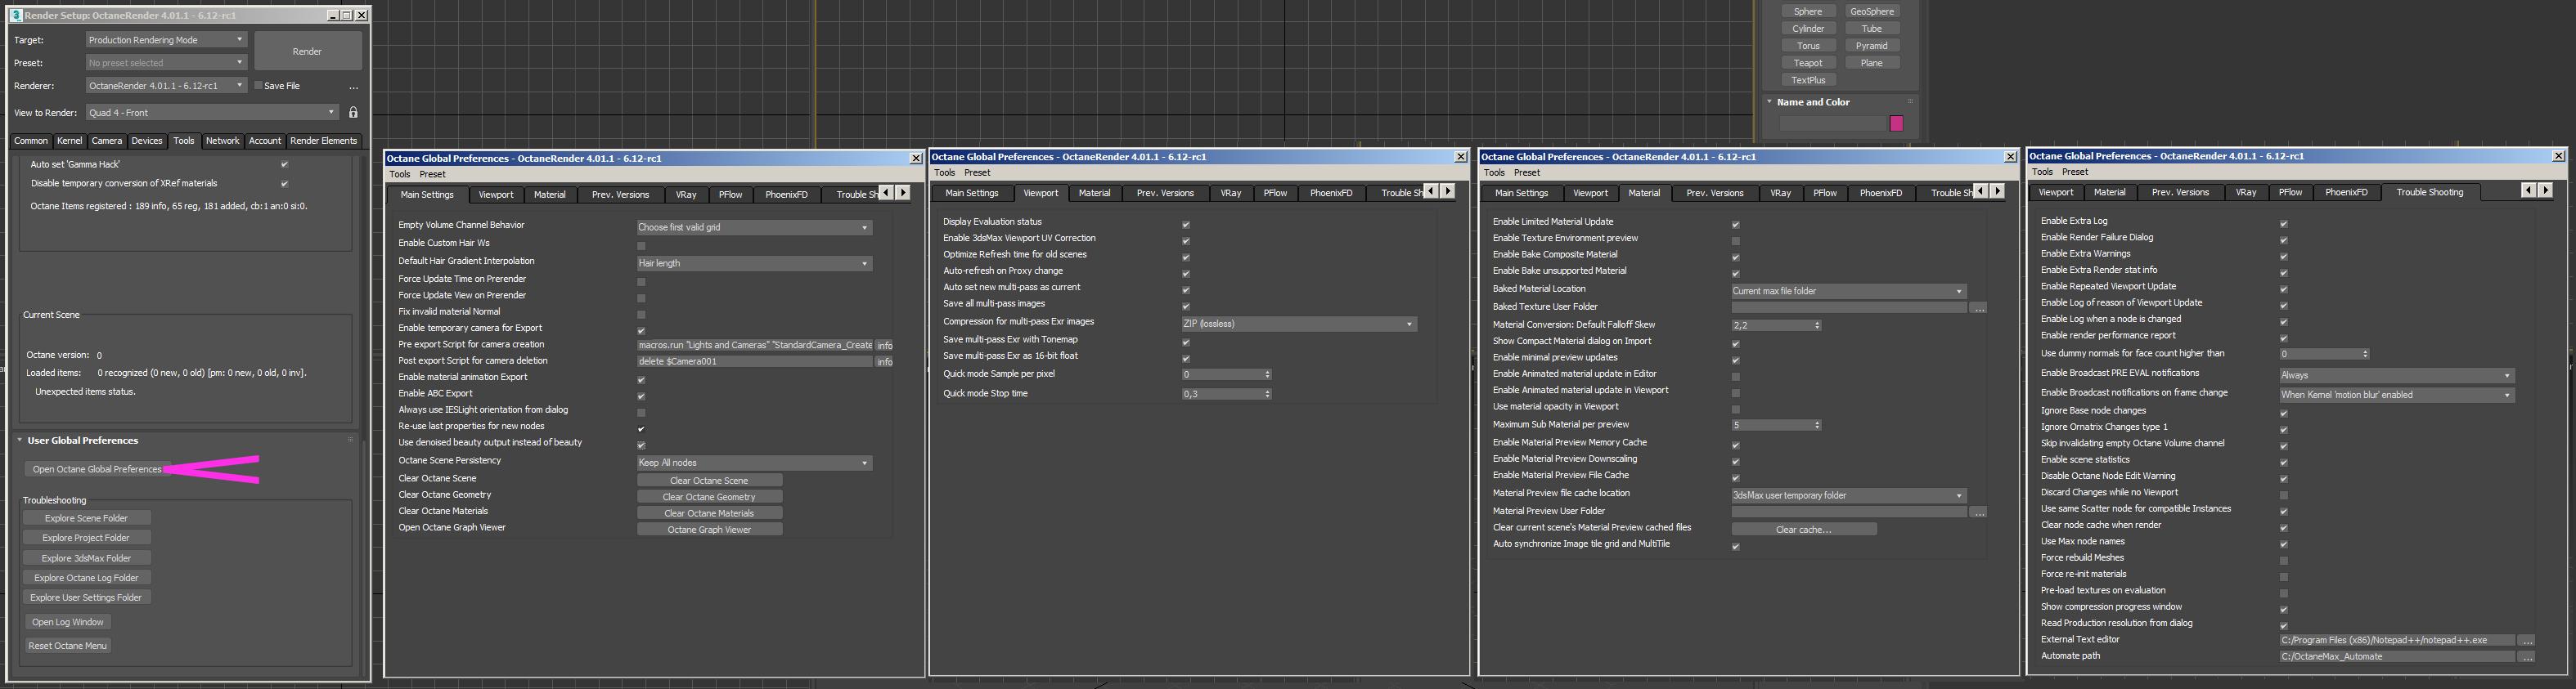The height and width of the screenshot is (689, 2576).
Task: Open the Empty Volume Channel Behavior dropdown
Action: [754, 228]
